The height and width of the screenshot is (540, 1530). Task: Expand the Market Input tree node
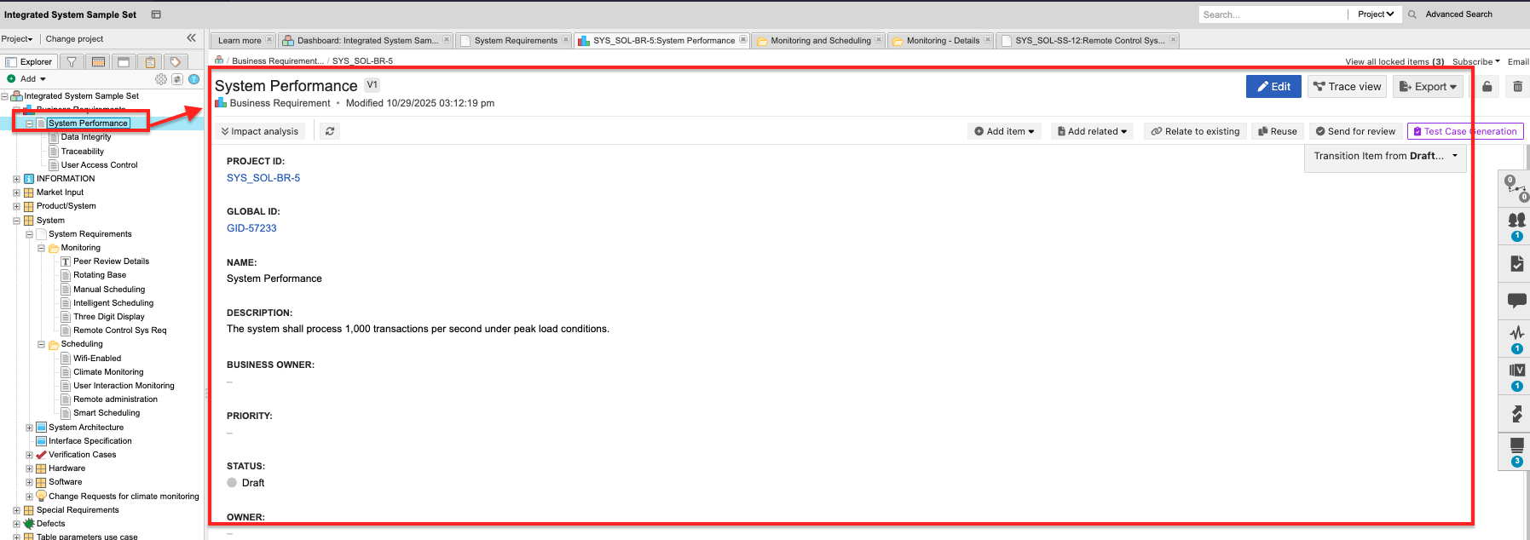pos(16,192)
